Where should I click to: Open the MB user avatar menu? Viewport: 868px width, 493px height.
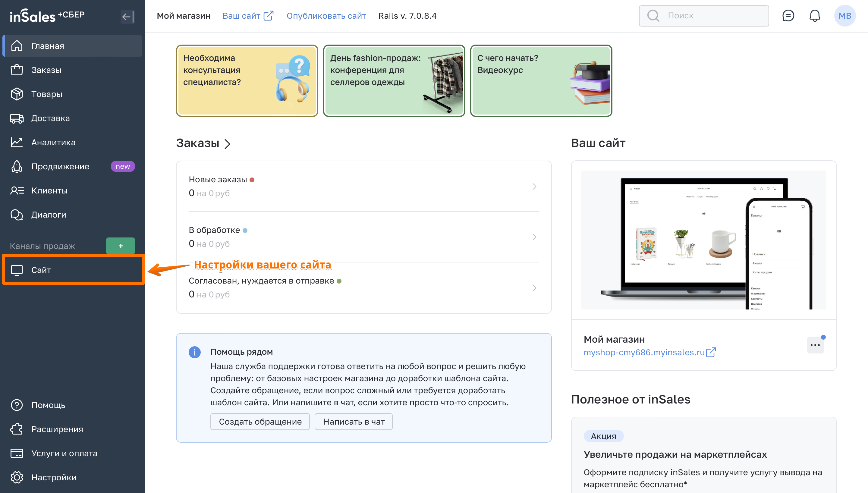point(844,16)
